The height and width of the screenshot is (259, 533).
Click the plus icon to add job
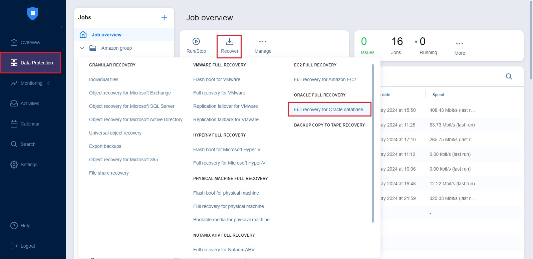(x=164, y=18)
